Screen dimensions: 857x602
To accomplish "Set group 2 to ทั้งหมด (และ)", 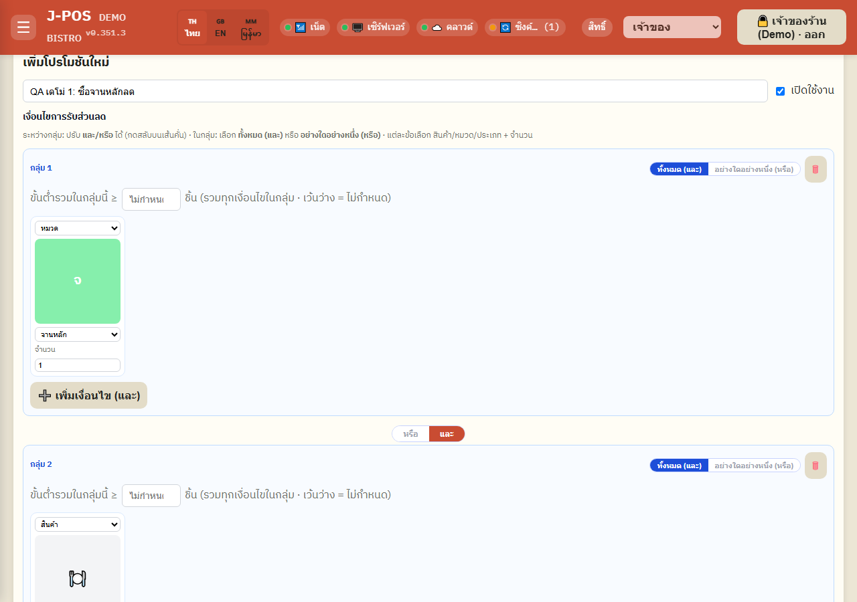I will [679, 466].
